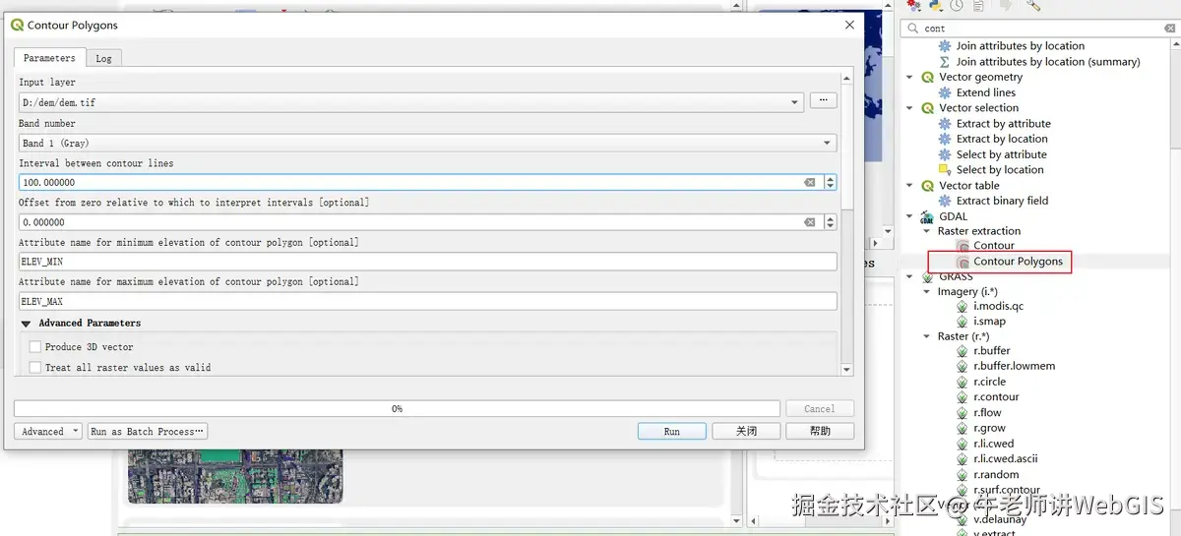Viewport: 1181px width, 536px height.
Task: Switch to the Parameters tab
Action: [48, 58]
